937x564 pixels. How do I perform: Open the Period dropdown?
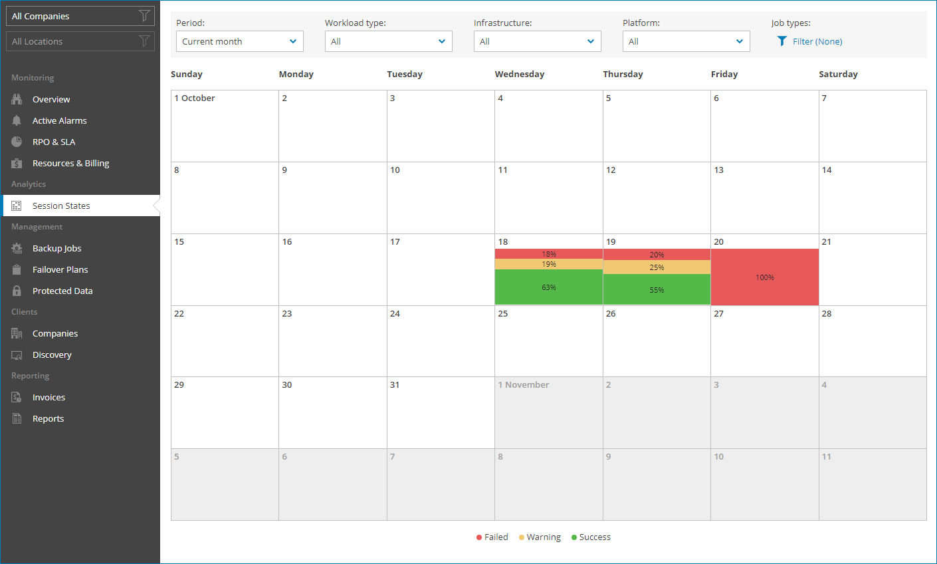coord(239,41)
